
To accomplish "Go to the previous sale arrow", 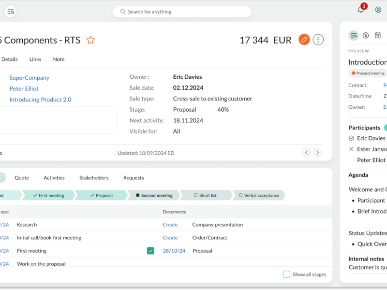I will 306,153.
